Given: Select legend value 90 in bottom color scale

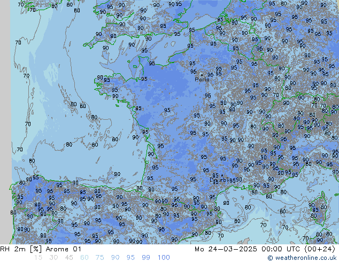Looking at the screenshot, I should click(x=115, y=258).
